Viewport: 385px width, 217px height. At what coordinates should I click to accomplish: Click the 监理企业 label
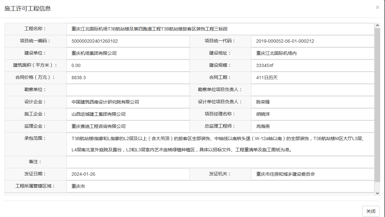click(35, 126)
